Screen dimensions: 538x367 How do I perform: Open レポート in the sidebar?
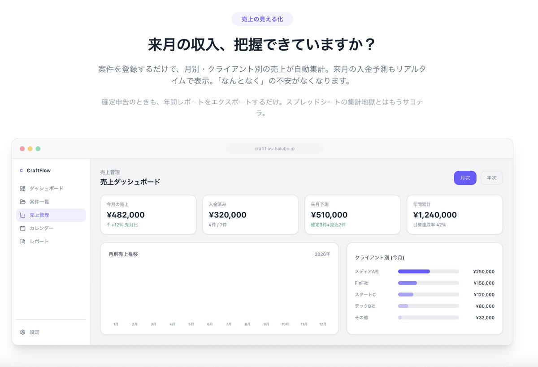[51, 242]
